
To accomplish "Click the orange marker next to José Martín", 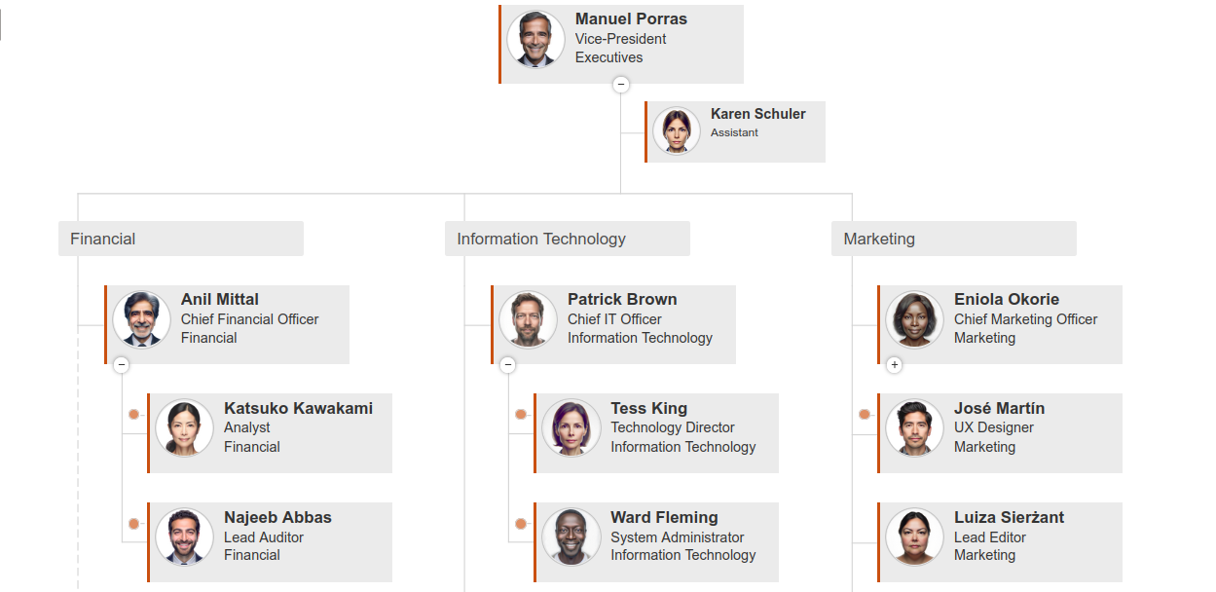I will click(x=865, y=415).
